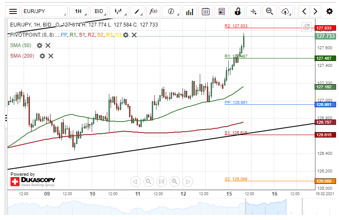The width and height of the screenshot is (339, 220).
Task: Switch the BID price side dropdown
Action: pos(99,11)
